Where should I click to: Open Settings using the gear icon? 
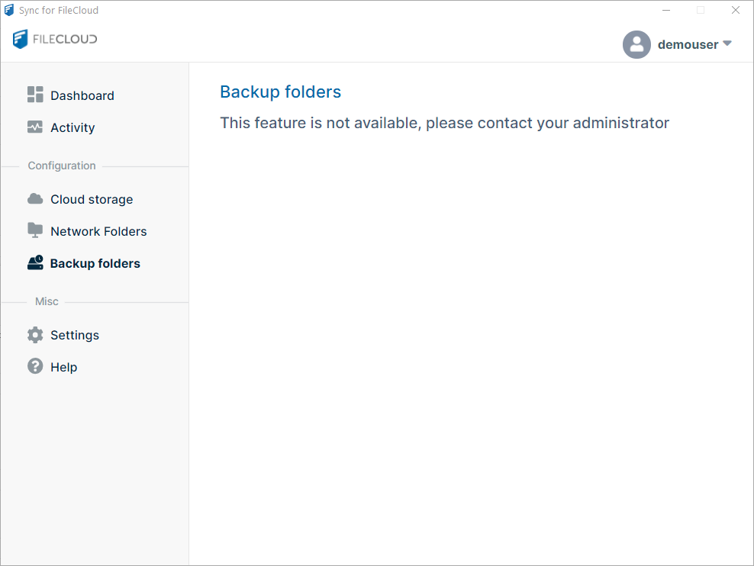[35, 334]
